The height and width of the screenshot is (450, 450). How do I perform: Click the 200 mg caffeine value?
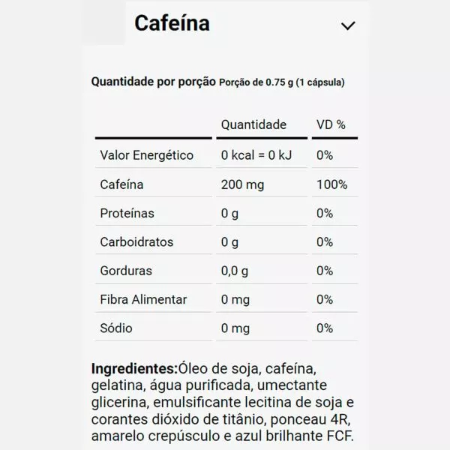(242, 184)
